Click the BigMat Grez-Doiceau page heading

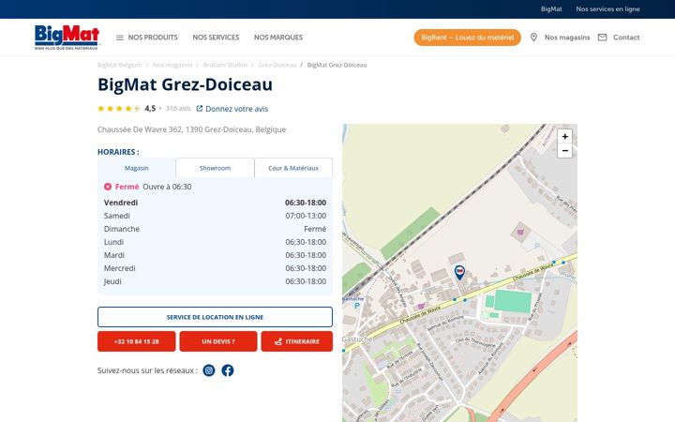point(185,84)
